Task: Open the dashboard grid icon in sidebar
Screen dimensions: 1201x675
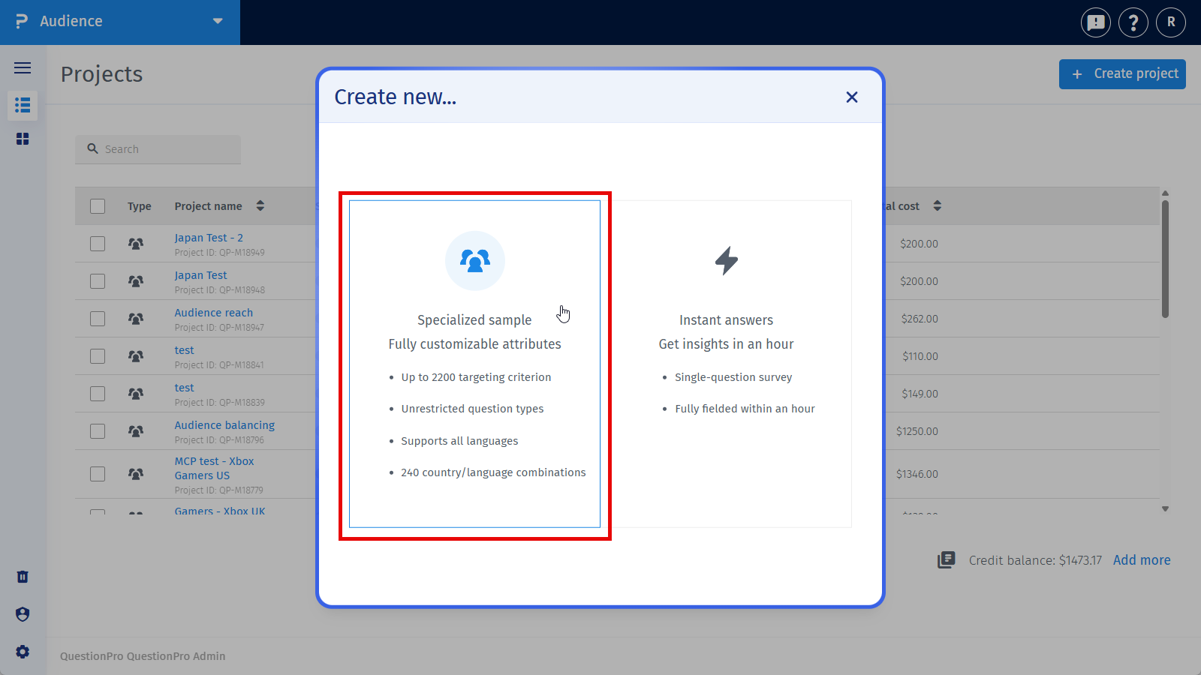Action: (23, 139)
